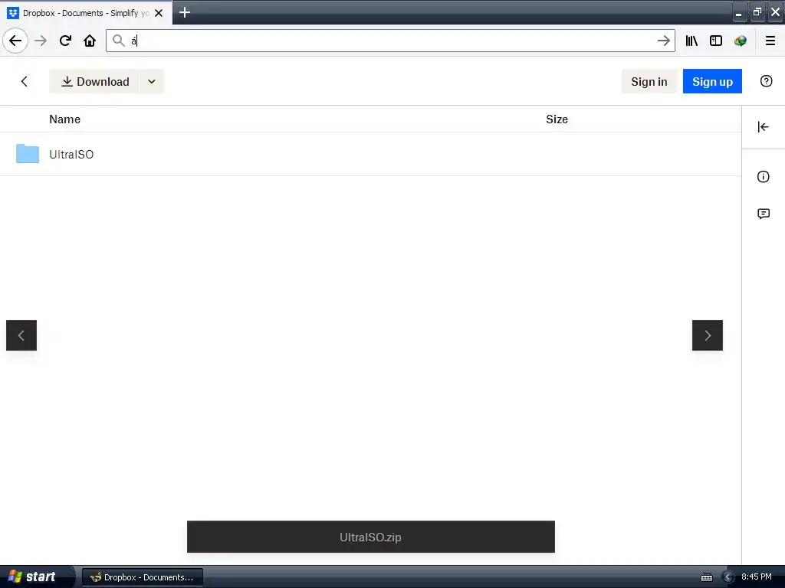Click the Download button
Screen dimensions: 785x588
[95, 81]
